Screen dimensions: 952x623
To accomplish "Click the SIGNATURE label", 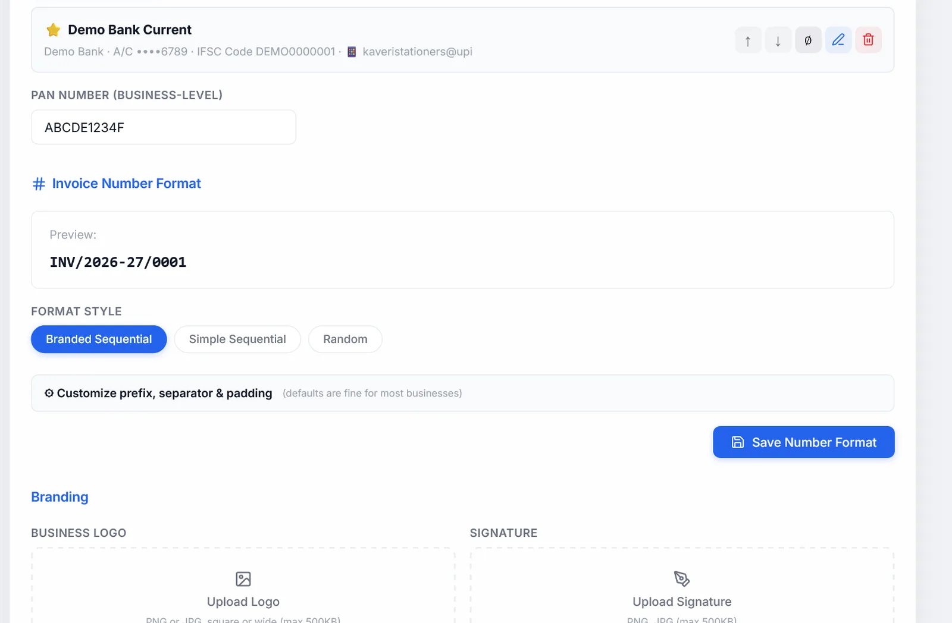I will [503, 533].
